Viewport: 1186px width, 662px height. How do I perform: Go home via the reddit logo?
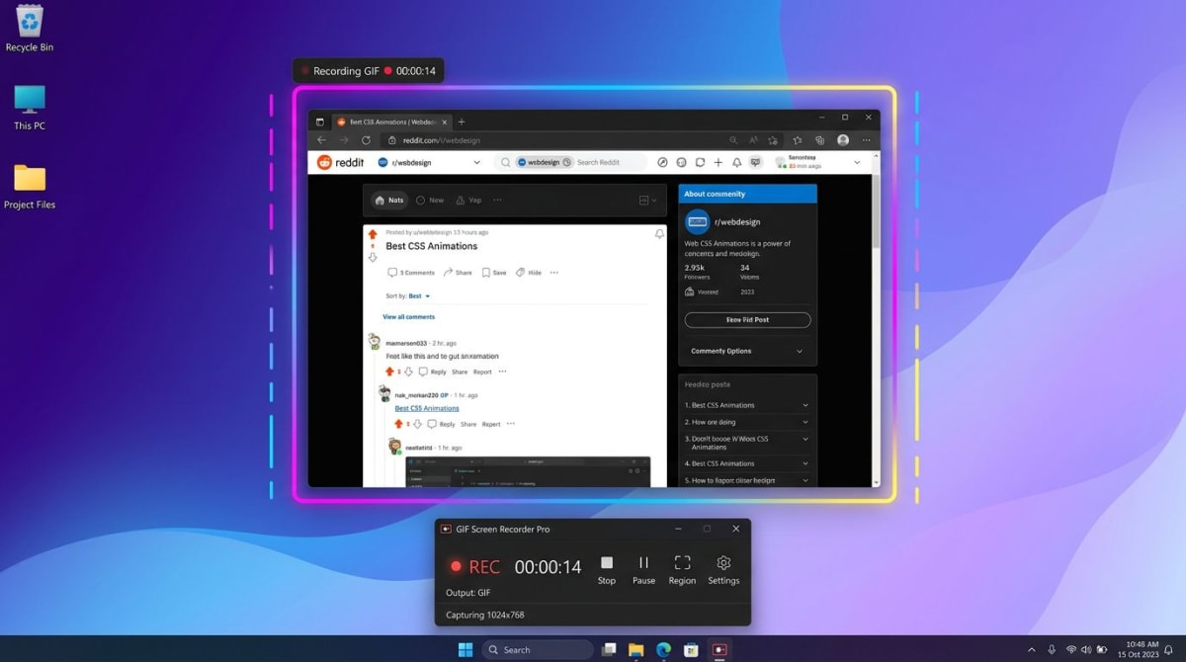point(340,162)
